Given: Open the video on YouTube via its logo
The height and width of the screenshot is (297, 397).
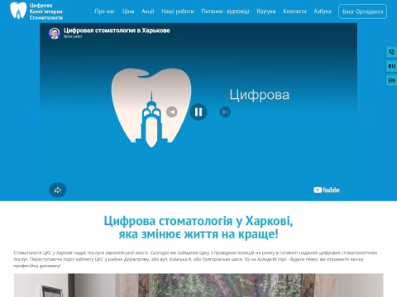Looking at the screenshot, I should (x=327, y=190).
